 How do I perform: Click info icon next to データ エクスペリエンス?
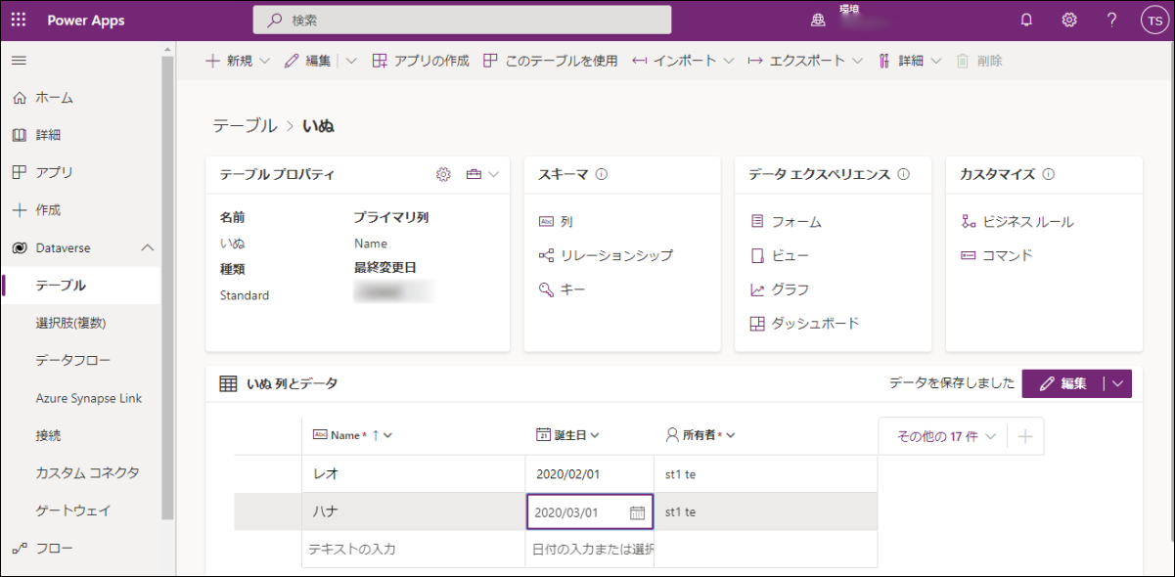click(903, 174)
